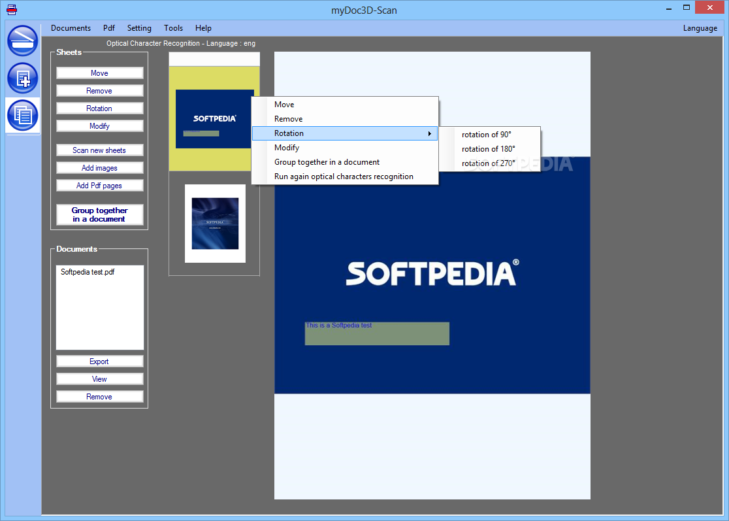
Task: Click Group together in a document button
Action: 99,215
